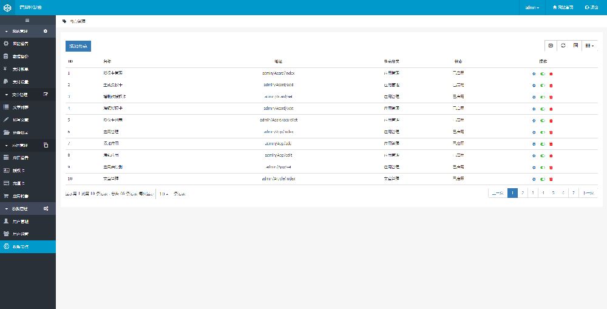The image size is (607, 309).
Task: Click the address 'admin/Acard/acardlist' cell
Action: coord(279,120)
